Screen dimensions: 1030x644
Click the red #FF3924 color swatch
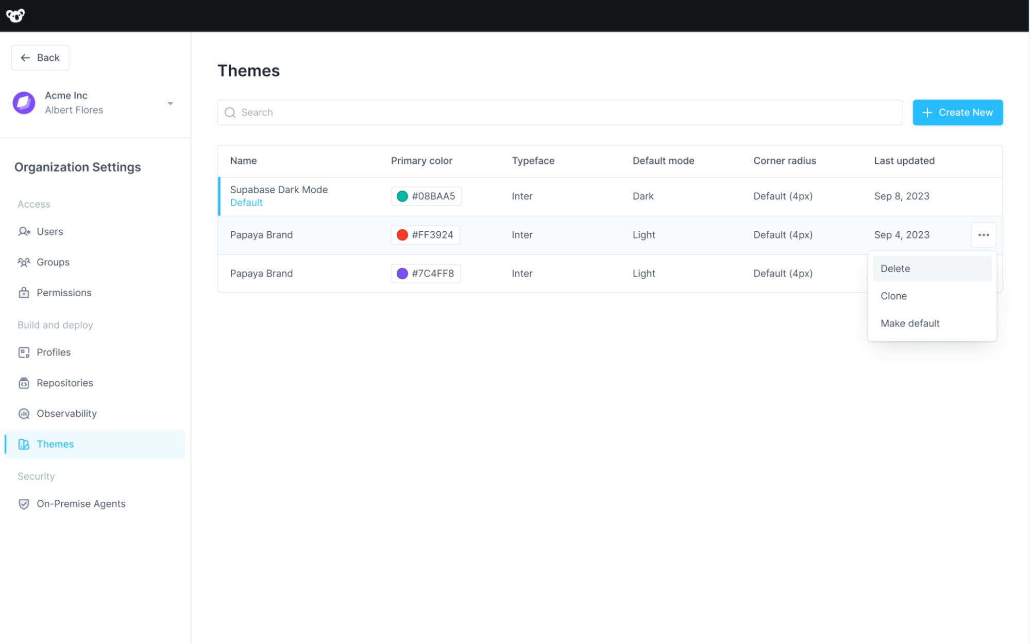(x=401, y=234)
